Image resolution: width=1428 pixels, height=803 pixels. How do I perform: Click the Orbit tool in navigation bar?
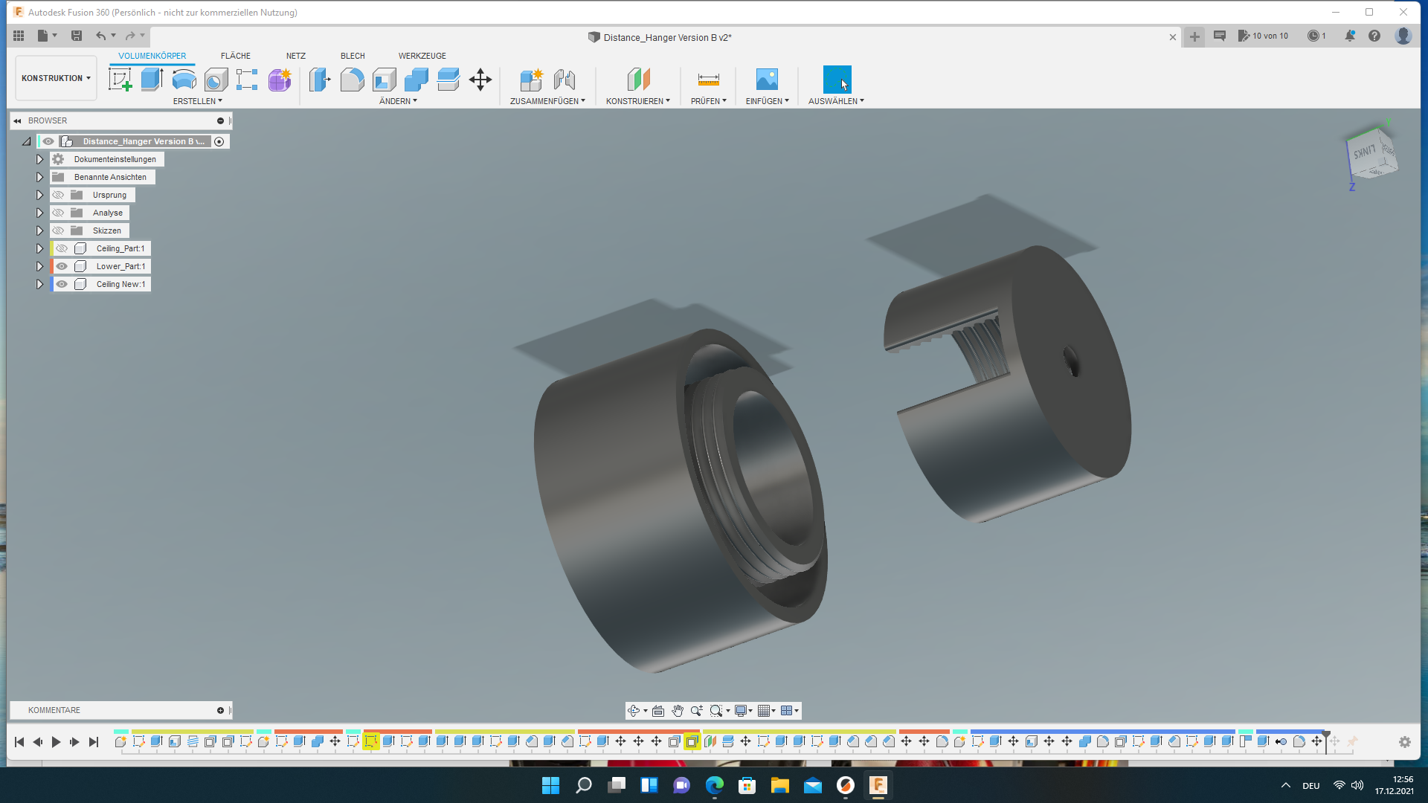click(x=634, y=711)
